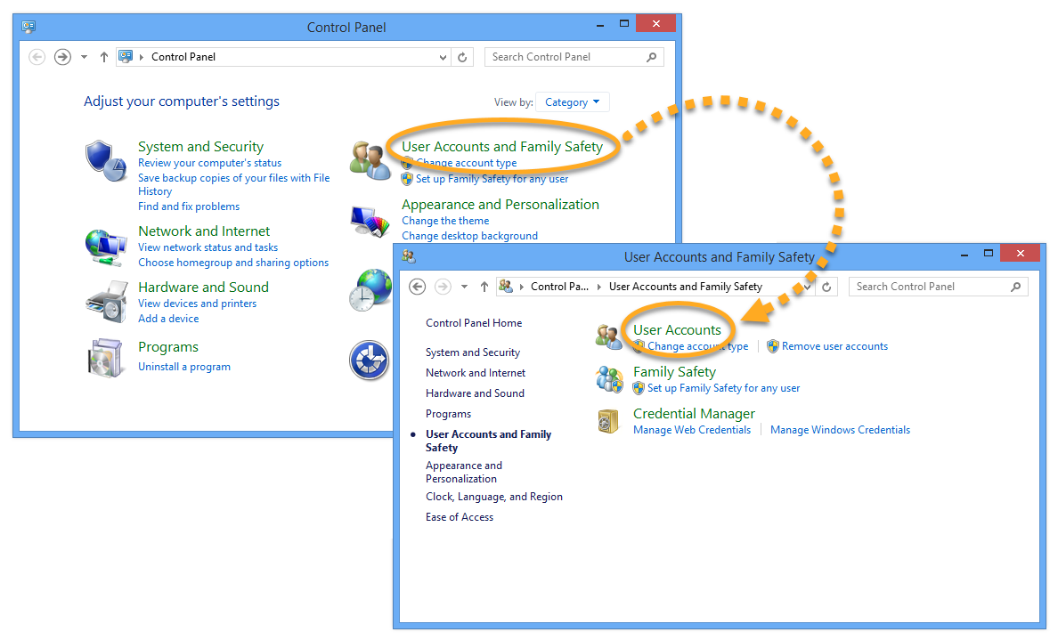Viewport: 1058px width, 640px height.
Task: Click the refresh button in front window
Action: pos(826,287)
